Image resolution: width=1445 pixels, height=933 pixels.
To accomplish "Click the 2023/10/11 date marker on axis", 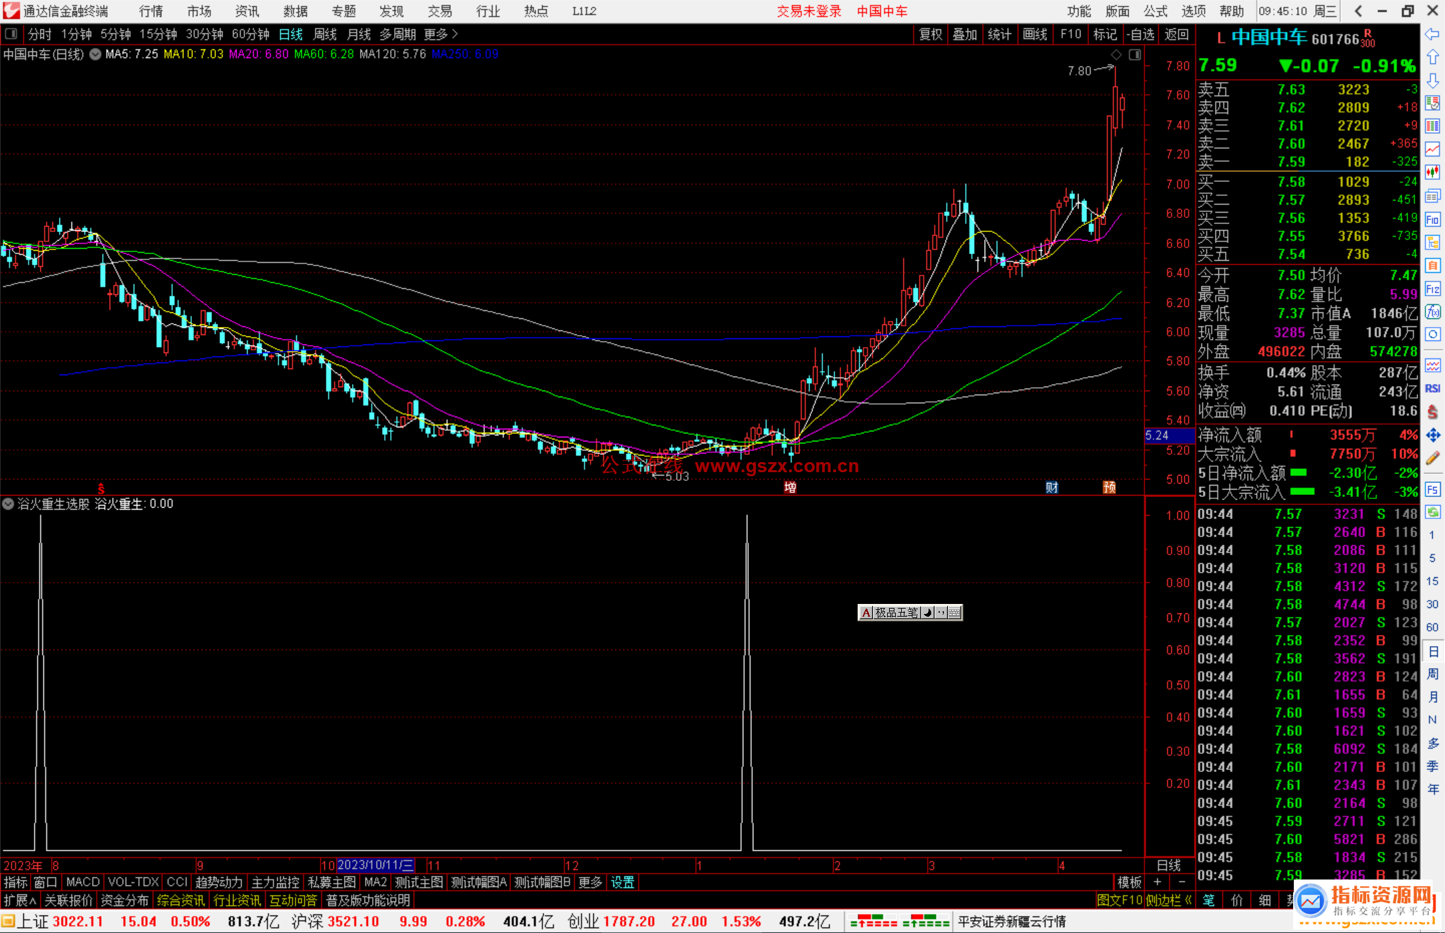I will pos(375,865).
